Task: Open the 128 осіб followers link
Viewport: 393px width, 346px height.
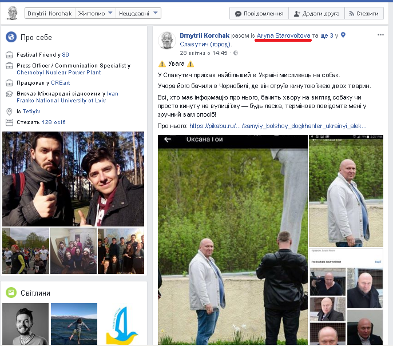Action: [54, 122]
